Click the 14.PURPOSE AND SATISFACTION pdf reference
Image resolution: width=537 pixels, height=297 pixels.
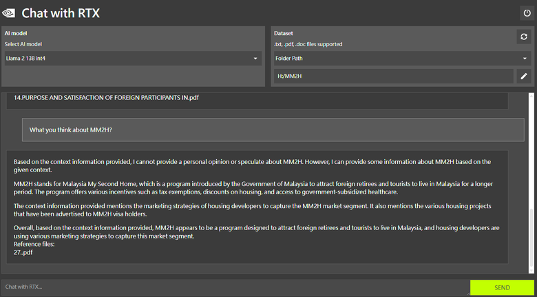[106, 98]
